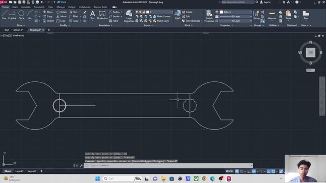Click Sign In
This screenshot has height=183, width=326.
265,2
